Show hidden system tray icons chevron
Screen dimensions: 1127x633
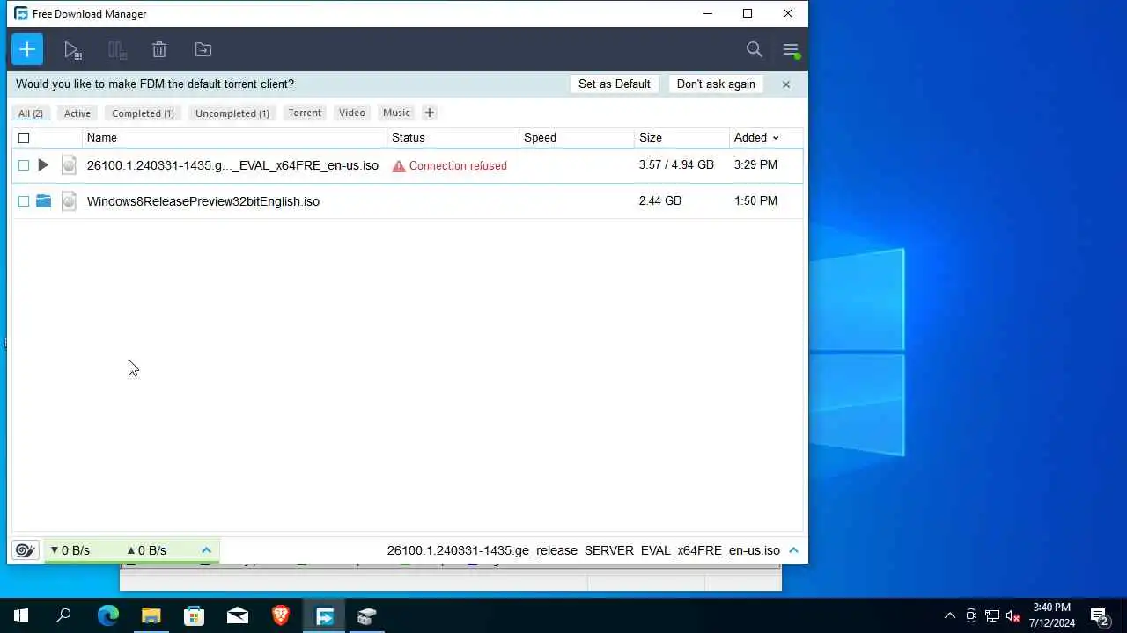(949, 615)
